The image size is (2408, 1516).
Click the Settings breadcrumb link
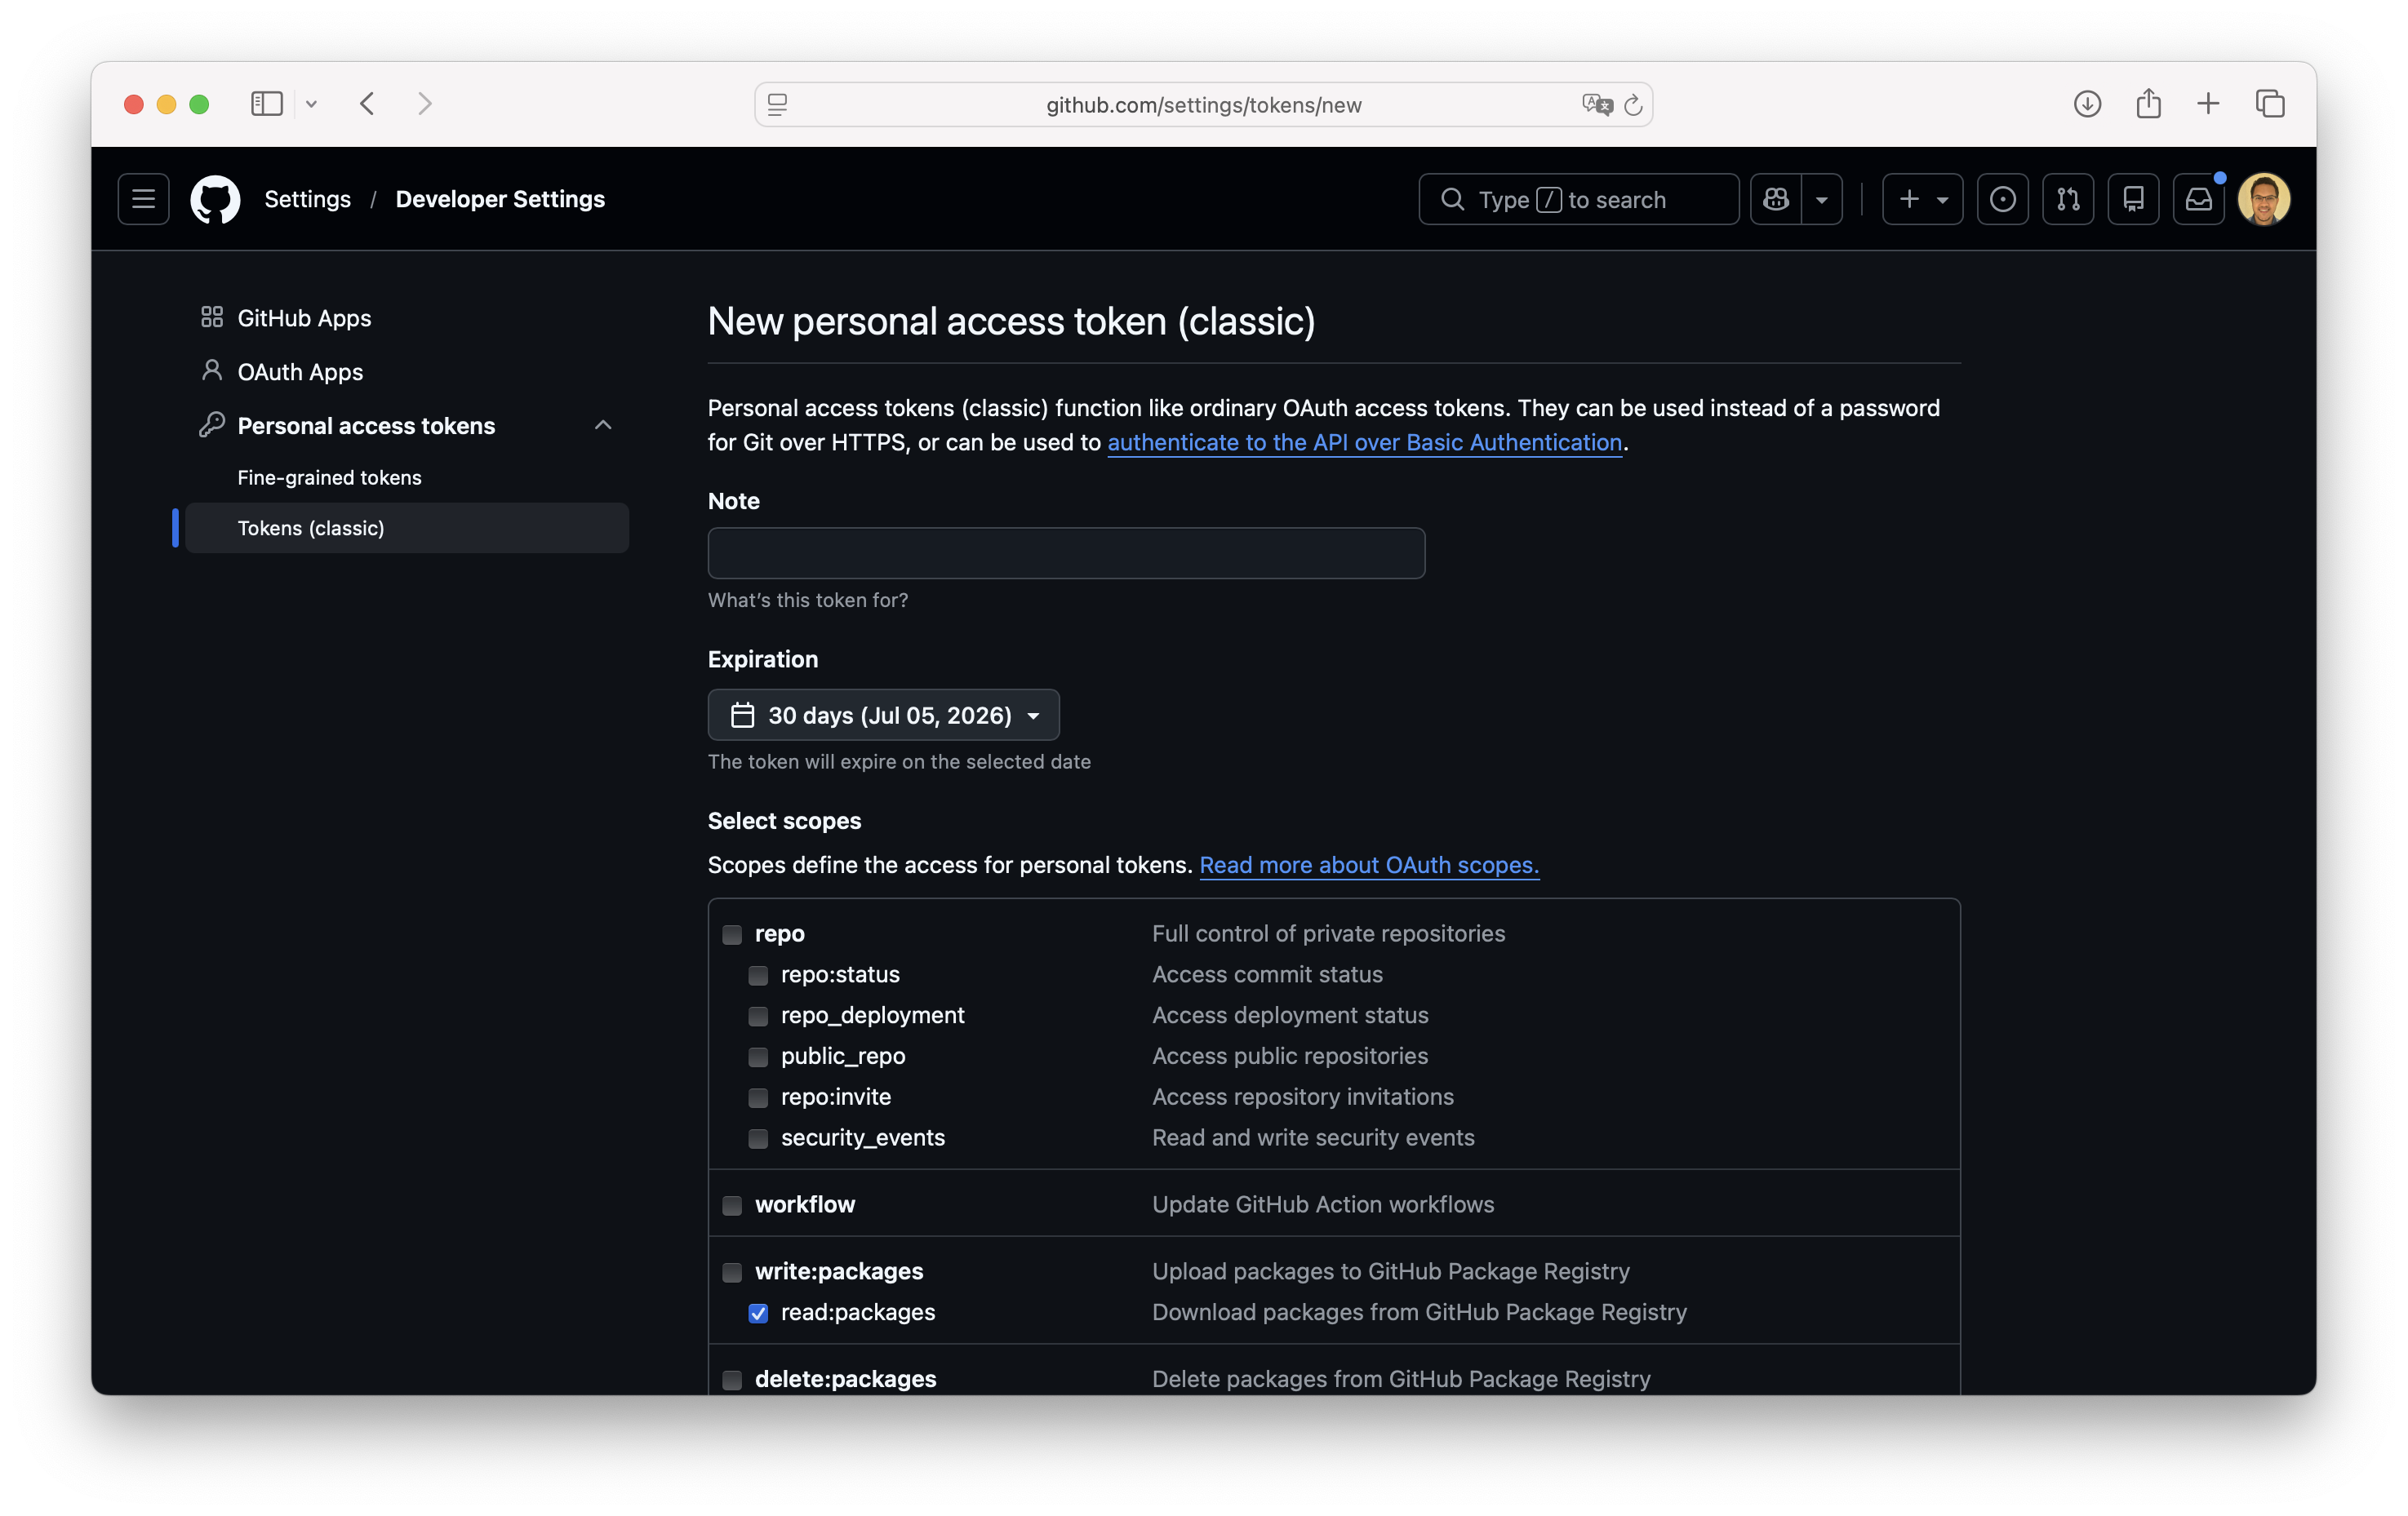(307, 199)
